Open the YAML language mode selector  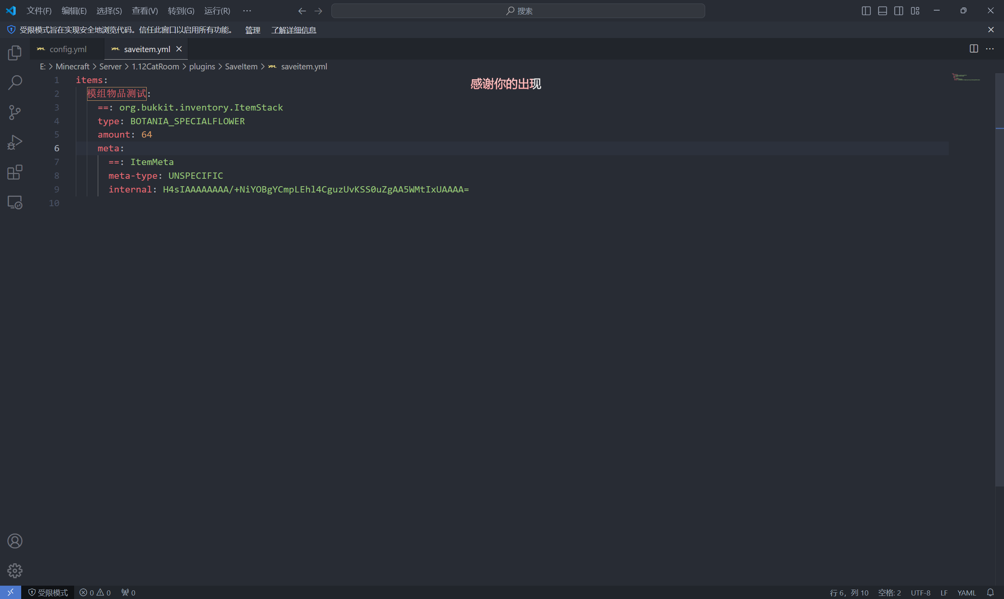coord(966,593)
